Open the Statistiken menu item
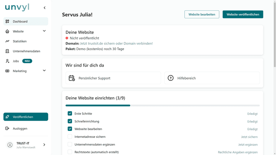 pyautogui.click(x=20, y=41)
